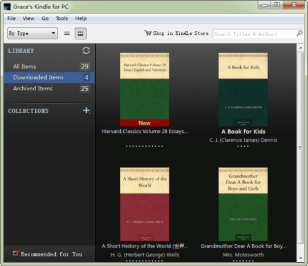Click author 'Mrs. Molesworth'
The image size is (308, 266).
click(x=244, y=255)
